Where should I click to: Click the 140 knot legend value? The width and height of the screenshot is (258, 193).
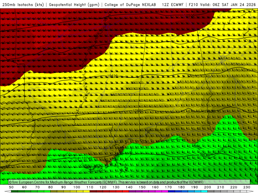coord(129,187)
